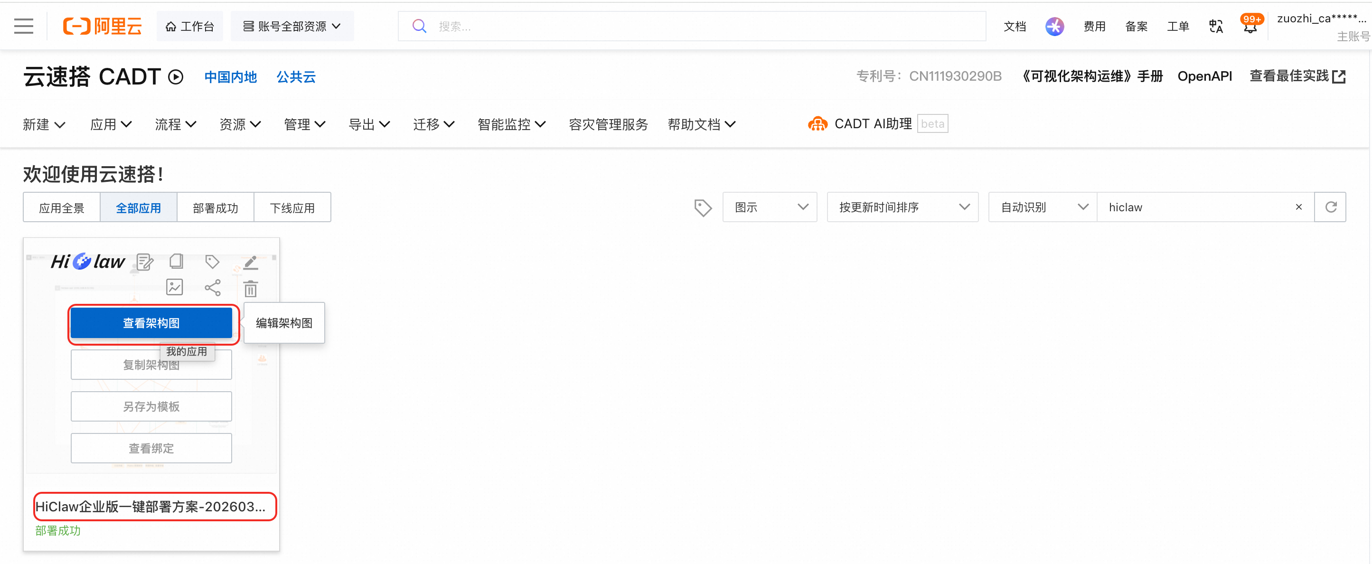Click the image chart icon on the HiClaw card
Image resolution: width=1372 pixels, height=564 pixels.
click(175, 287)
